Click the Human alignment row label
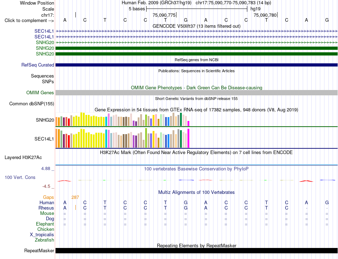 click(x=47, y=202)
